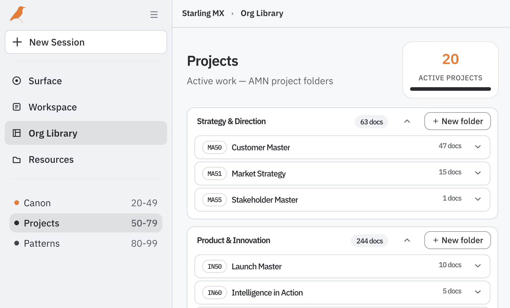The height and width of the screenshot is (308, 510).
Task: Click the MA50 code badge
Action: (215, 147)
